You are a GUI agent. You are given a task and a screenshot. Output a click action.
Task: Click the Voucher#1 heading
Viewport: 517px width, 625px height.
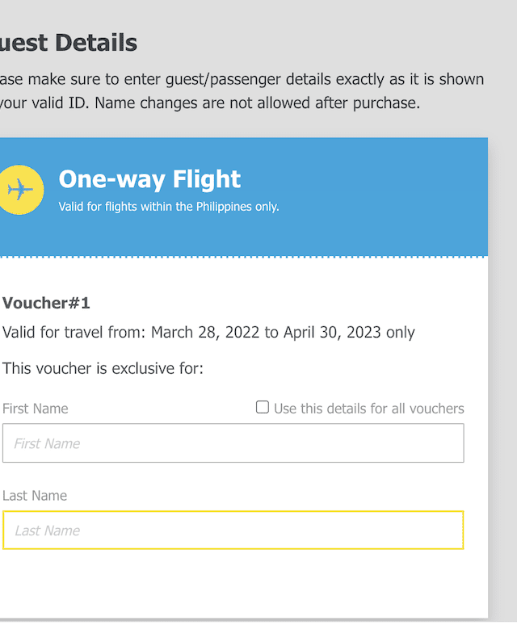pos(46,303)
